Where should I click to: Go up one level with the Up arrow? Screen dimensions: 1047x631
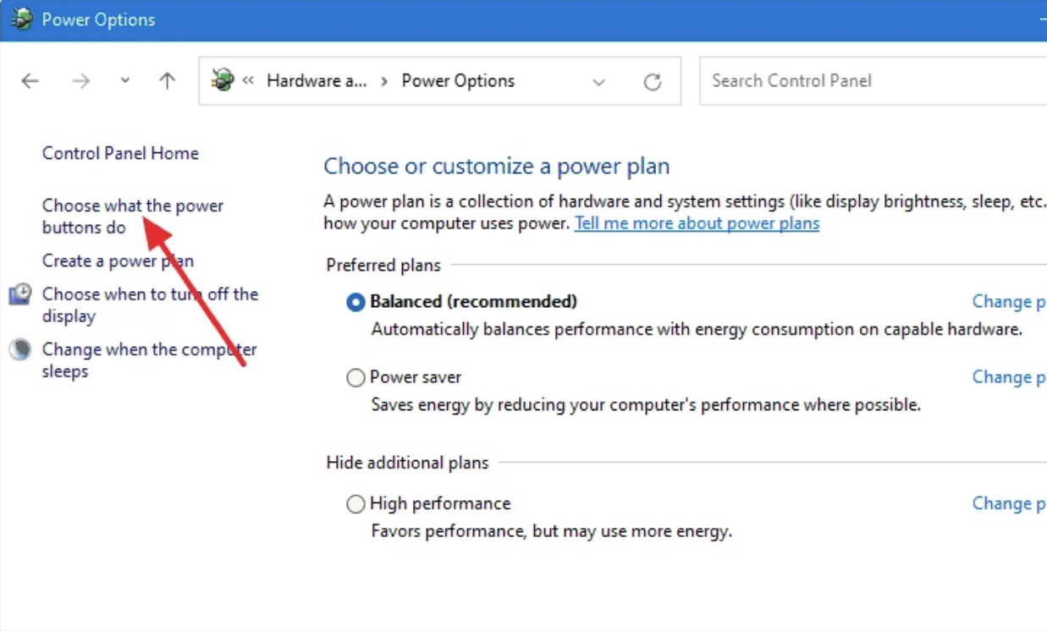coord(168,81)
